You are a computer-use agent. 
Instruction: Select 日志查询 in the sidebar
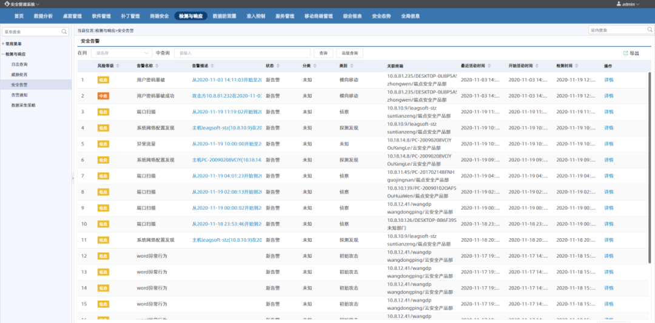click(19, 64)
